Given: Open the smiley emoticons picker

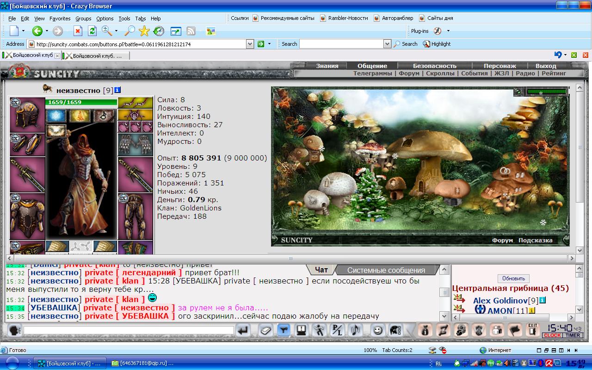Looking at the screenshot, I should coord(378,330).
